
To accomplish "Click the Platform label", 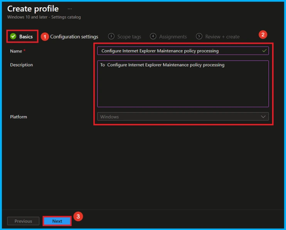I will point(19,117).
